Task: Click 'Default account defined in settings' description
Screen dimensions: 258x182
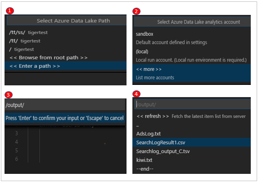Action: coord(171,42)
